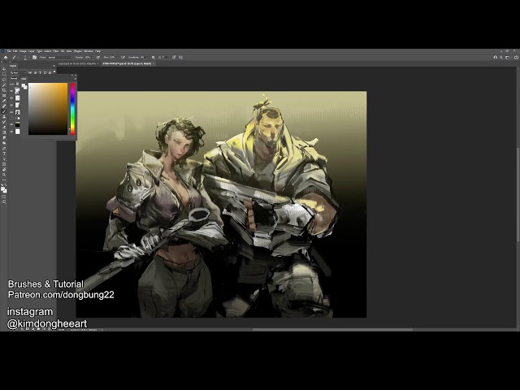The image size is (520, 390).
Task: Open the Image menu
Action: 23,51
